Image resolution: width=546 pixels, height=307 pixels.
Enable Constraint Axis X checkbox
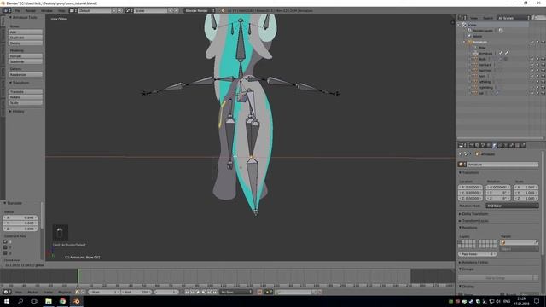pyautogui.click(x=5, y=241)
